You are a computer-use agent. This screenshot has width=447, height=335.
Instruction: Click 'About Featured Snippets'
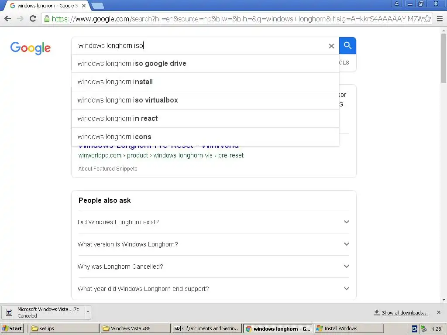(x=108, y=169)
